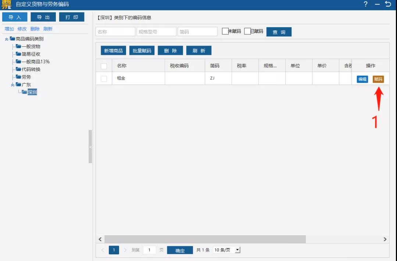Select the 深圳 tree item
397x261 pixels.
[32, 92]
